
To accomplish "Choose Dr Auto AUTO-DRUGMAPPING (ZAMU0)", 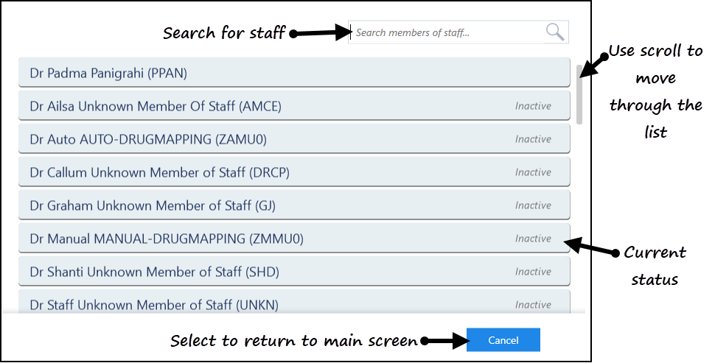I will tap(294, 139).
